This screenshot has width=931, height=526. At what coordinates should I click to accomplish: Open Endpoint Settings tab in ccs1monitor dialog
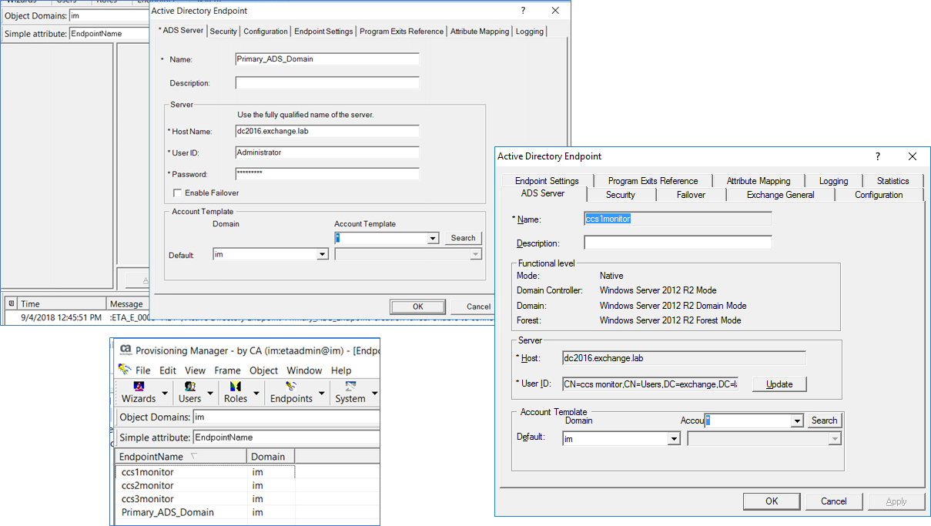(x=547, y=181)
